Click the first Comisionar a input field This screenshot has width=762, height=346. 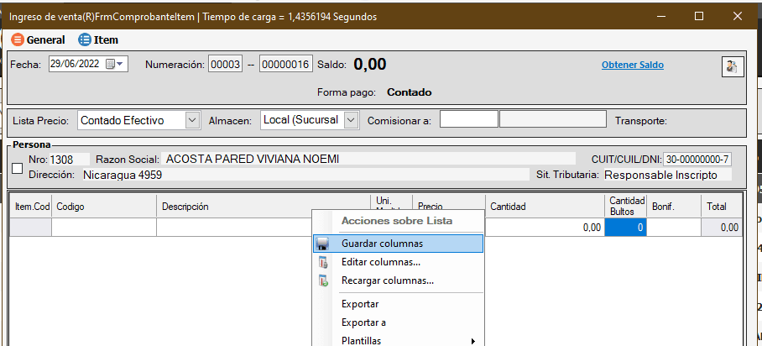(468, 120)
